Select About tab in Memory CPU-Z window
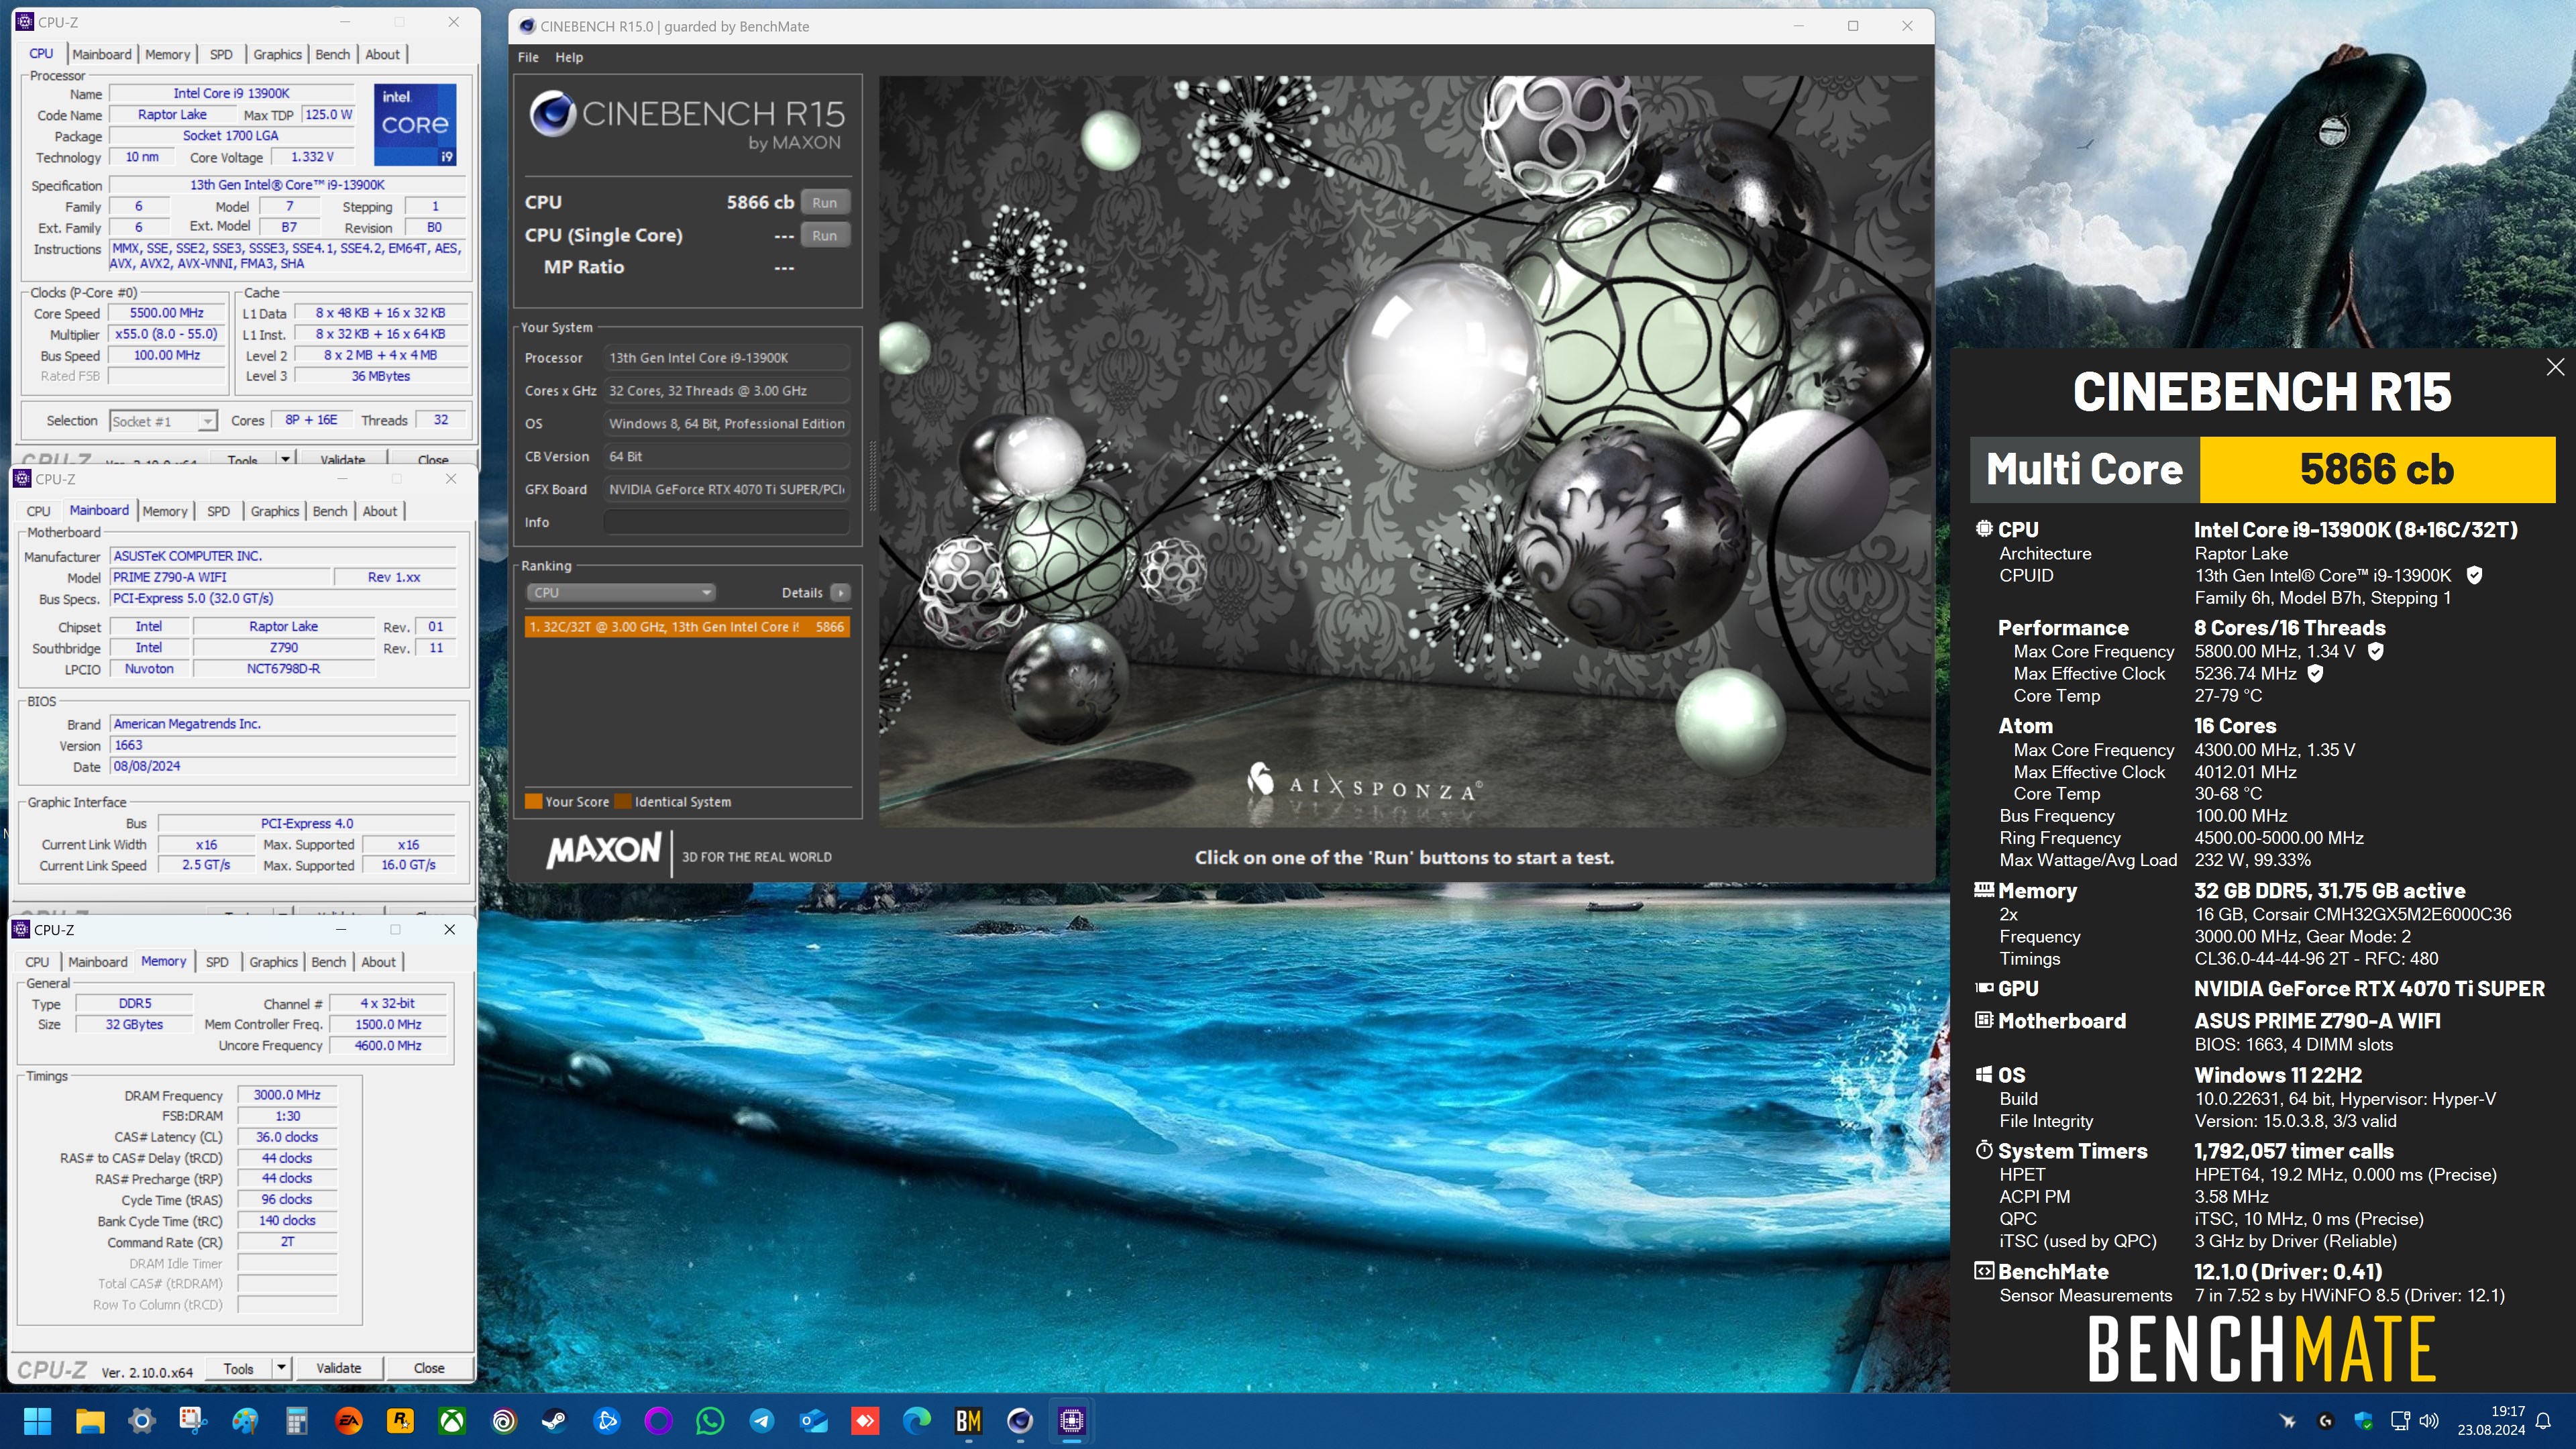 coord(378,962)
